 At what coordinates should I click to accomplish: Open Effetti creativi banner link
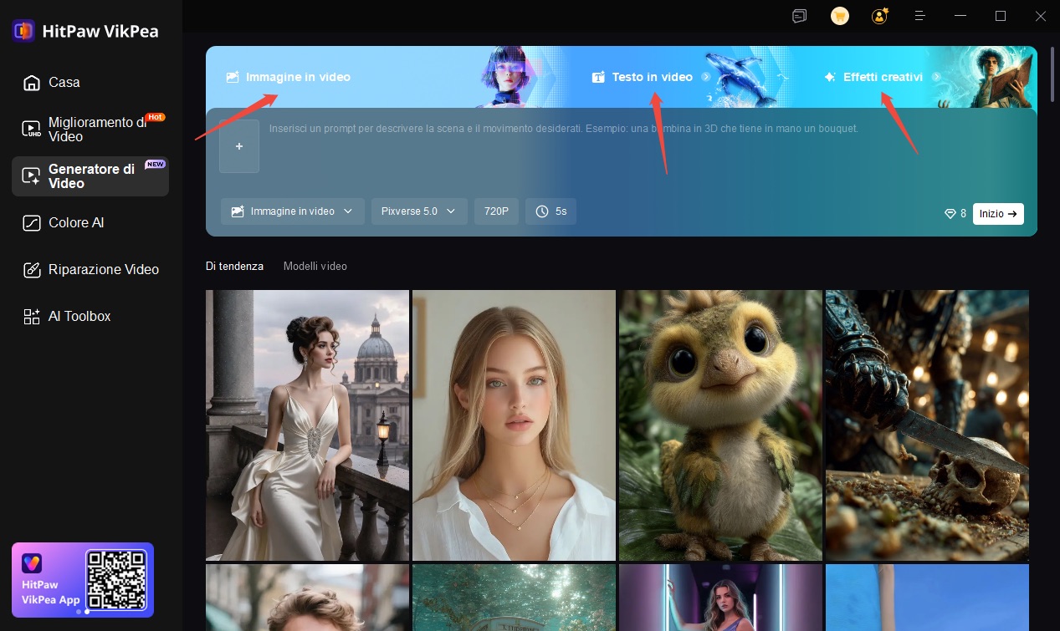coord(883,77)
